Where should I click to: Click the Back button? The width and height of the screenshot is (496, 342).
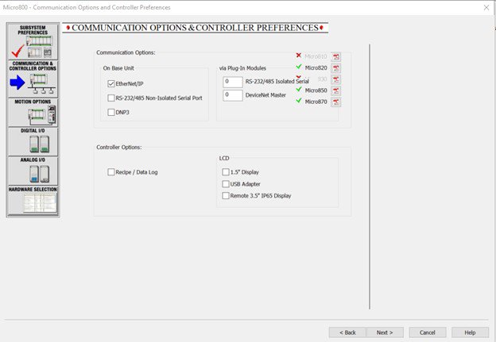[347, 332]
